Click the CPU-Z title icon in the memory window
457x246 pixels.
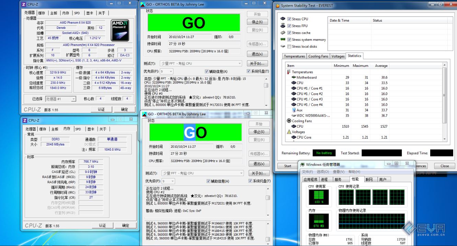point(24,120)
